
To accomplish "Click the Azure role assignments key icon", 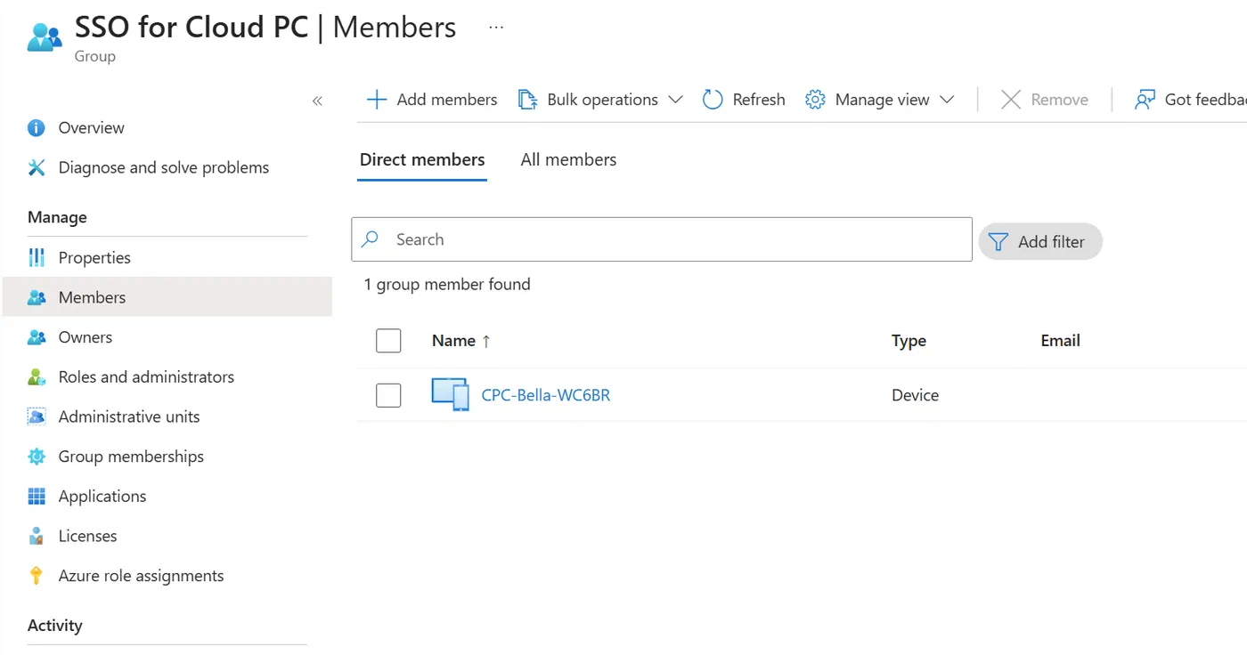I will point(37,576).
